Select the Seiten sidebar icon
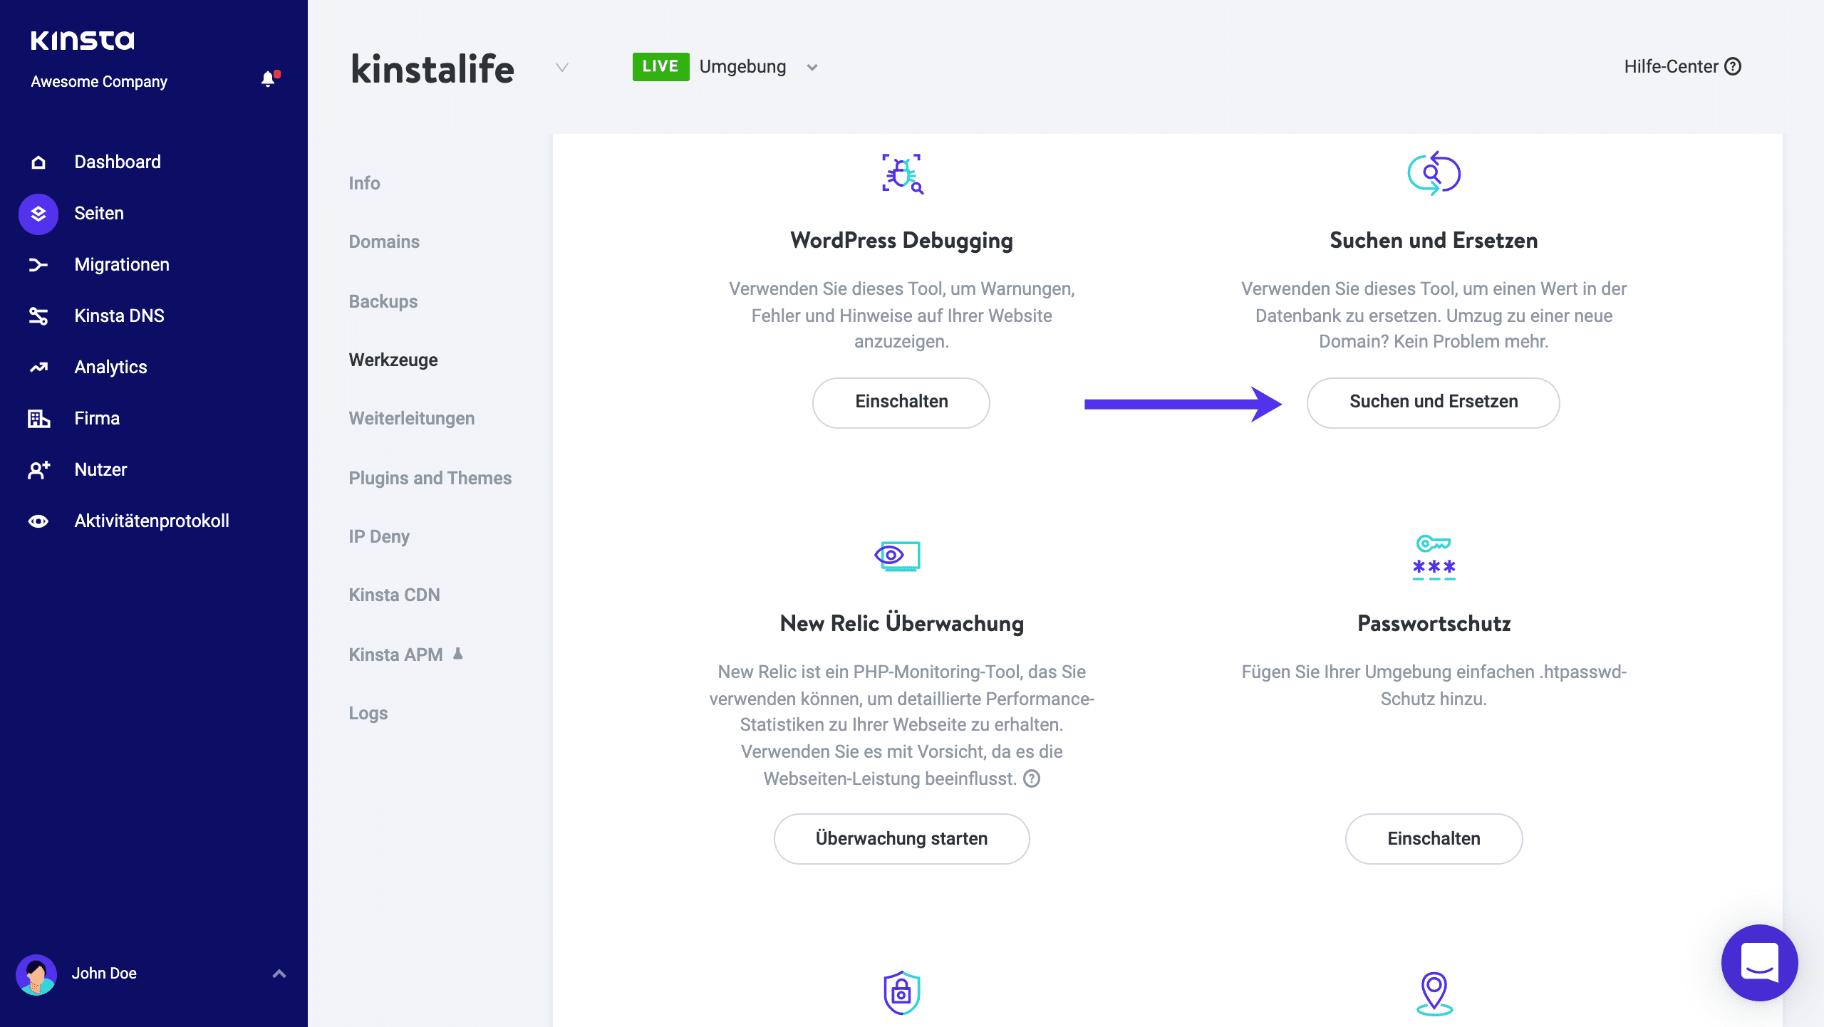Viewport: 1824px width, 1027px height. coord(38,213)
